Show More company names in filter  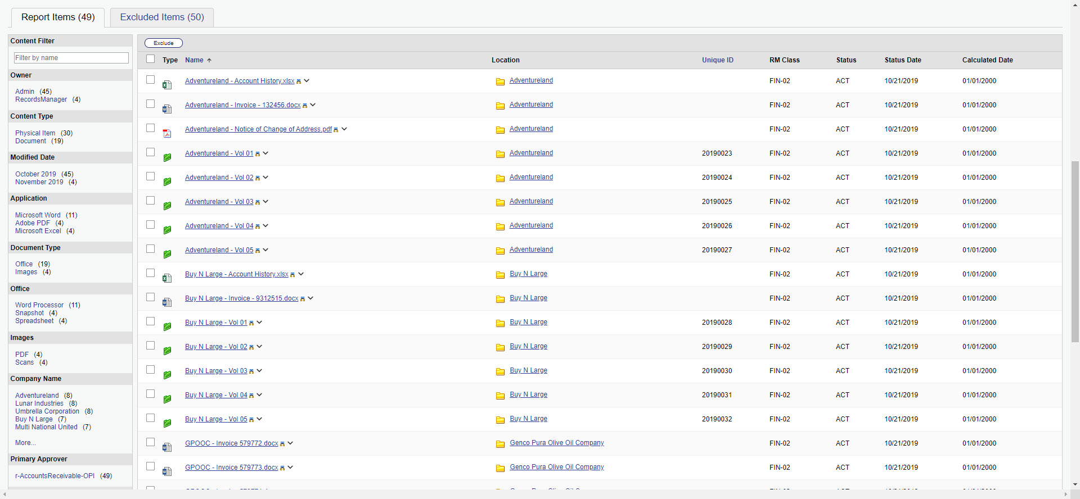pos(25,443)
